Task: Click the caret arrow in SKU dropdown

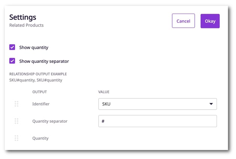Action: pos(211,104)
